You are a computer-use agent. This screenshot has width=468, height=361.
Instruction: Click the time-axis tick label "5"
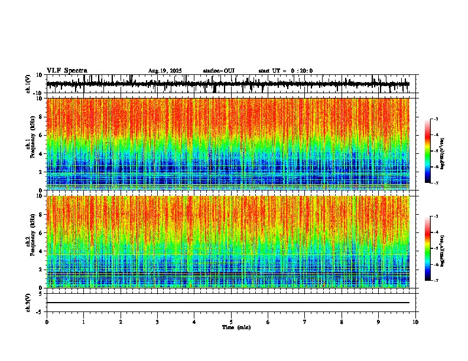tap(231, 322)
